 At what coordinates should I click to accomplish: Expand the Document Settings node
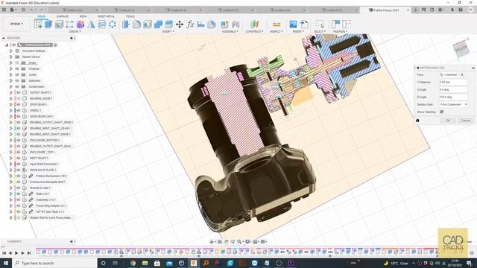[x=11, y=51]
